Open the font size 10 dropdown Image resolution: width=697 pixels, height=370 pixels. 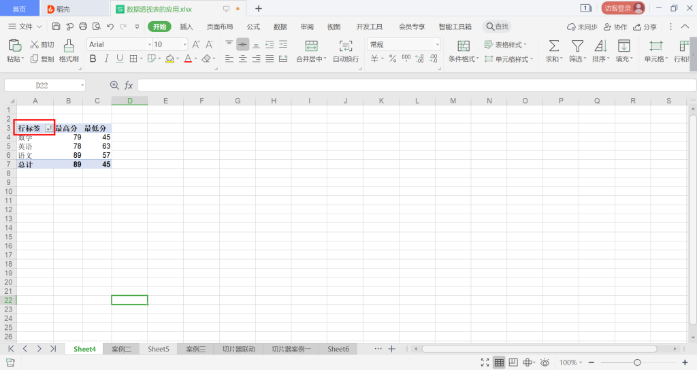184,44
